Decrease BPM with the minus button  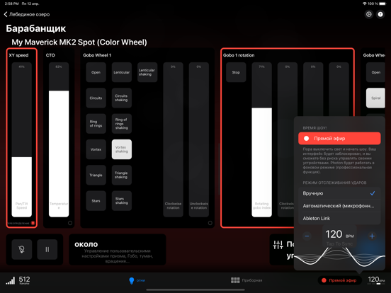(307, 236)
